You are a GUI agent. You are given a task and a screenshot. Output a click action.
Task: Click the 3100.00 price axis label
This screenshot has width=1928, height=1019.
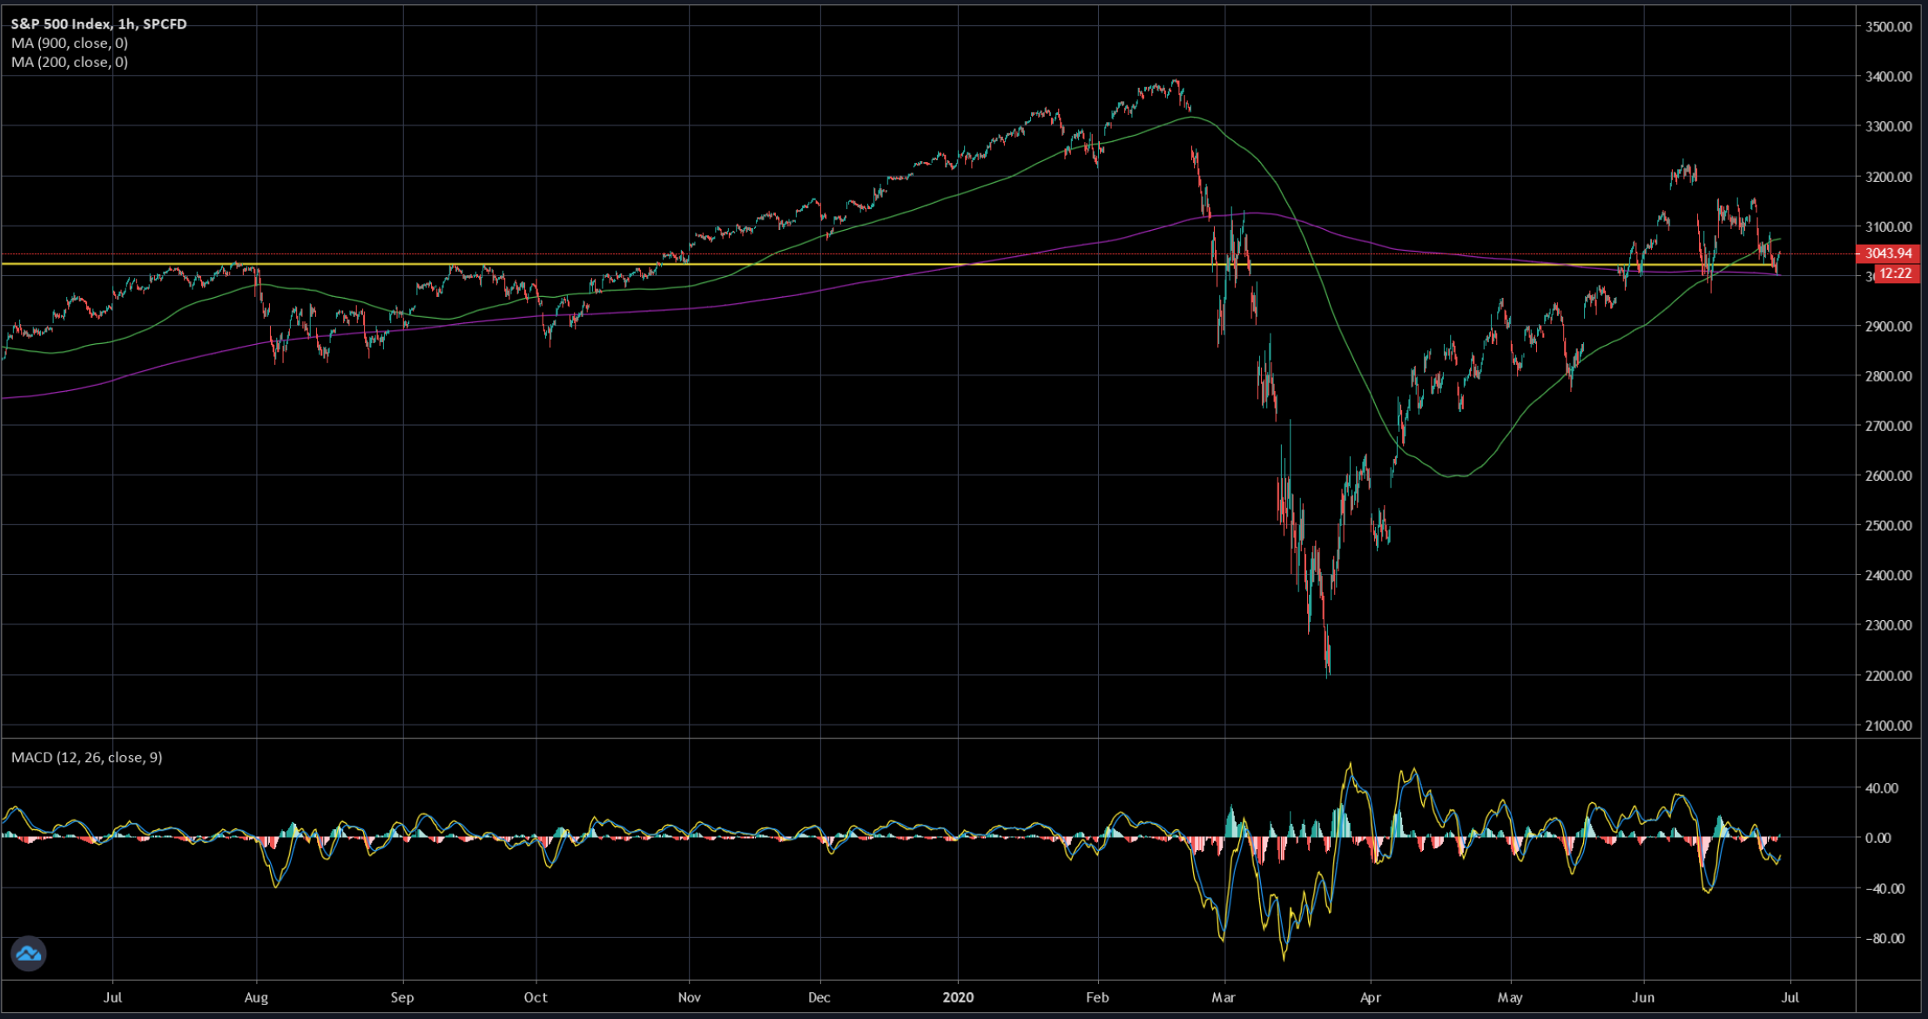coord(1888,226)
